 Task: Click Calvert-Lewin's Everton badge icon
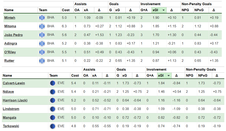tap(52, 83)
